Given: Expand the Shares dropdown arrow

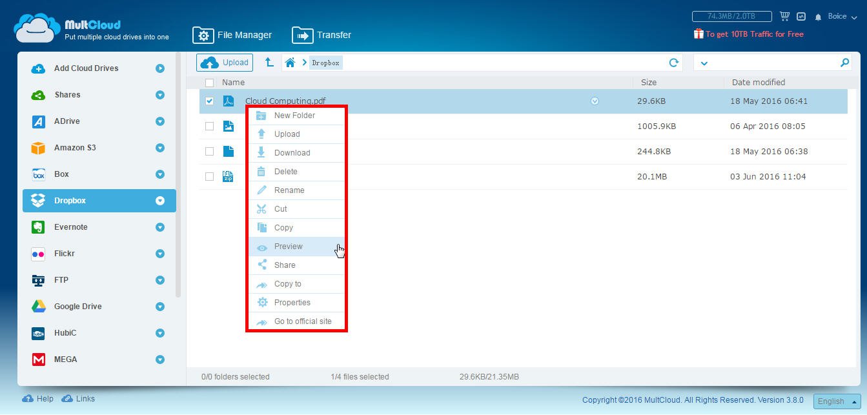Looking at the screenshot, I should click(x=160, y=95).
